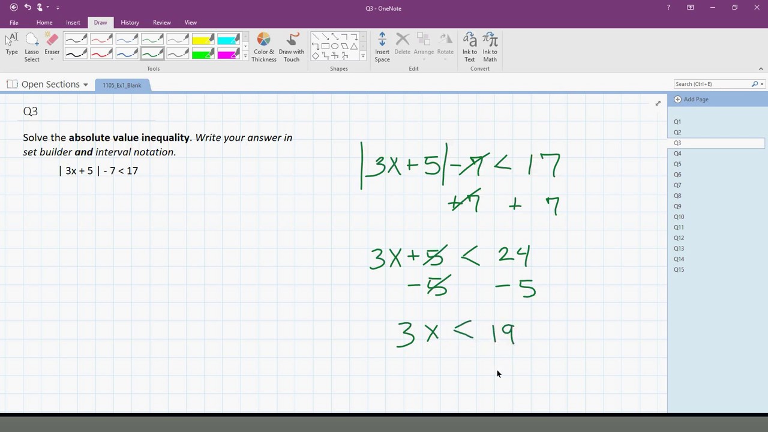Toggle Draw with Touch mode
The width and height of the screenshot is (768, 432).
(292, 47)
